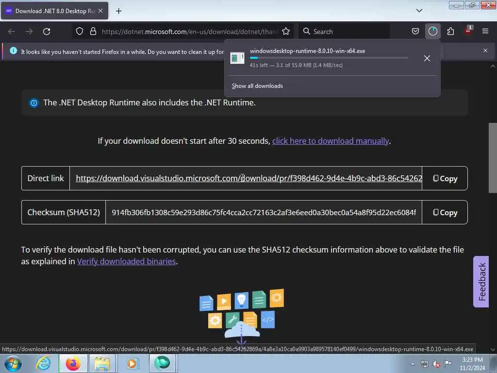The height and width of the screenshot is (373, 497).
Task: Click scrollbar up arrow
Action: pyautogui.click(x=493, y=66)
